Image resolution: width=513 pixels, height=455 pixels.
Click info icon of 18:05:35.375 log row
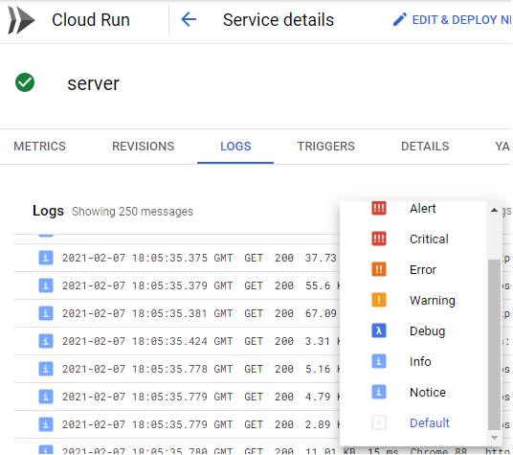click(x=46, y=258)
